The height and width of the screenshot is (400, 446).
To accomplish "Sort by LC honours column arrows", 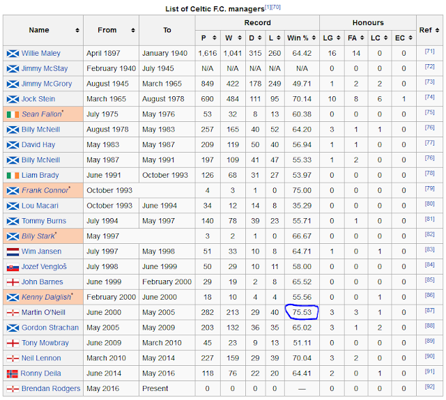I will click(x=385, y=38).
